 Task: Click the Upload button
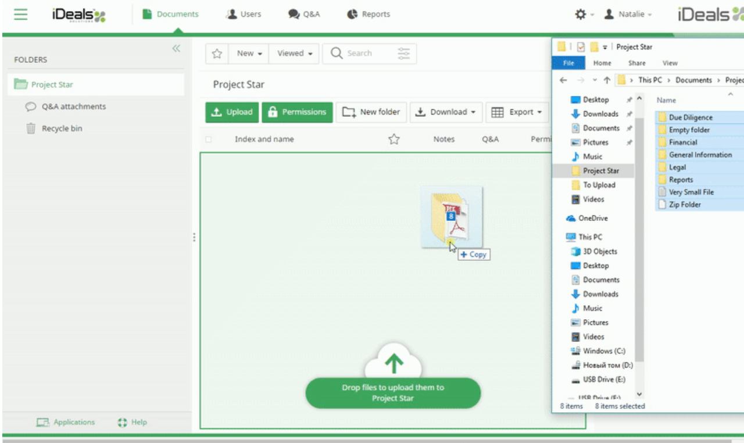click(x=231, y=112)
